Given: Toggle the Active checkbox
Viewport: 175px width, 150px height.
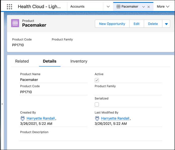Looking at the screenshot, I should pyautogui.click(x=97, y=80).
